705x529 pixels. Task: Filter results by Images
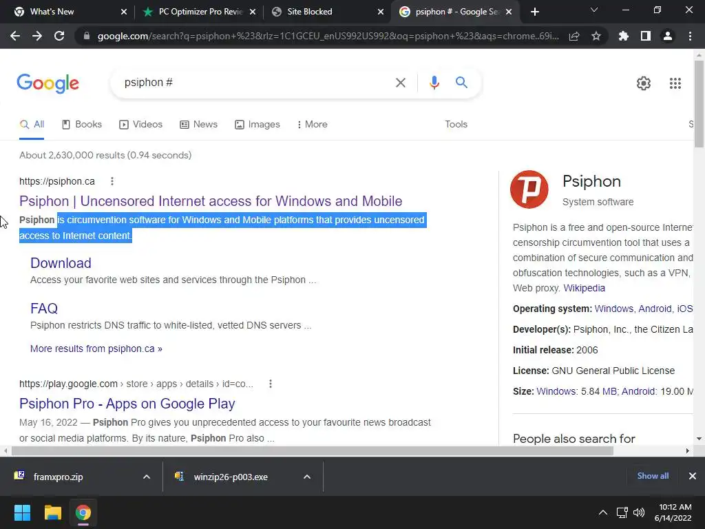point(257,124)
